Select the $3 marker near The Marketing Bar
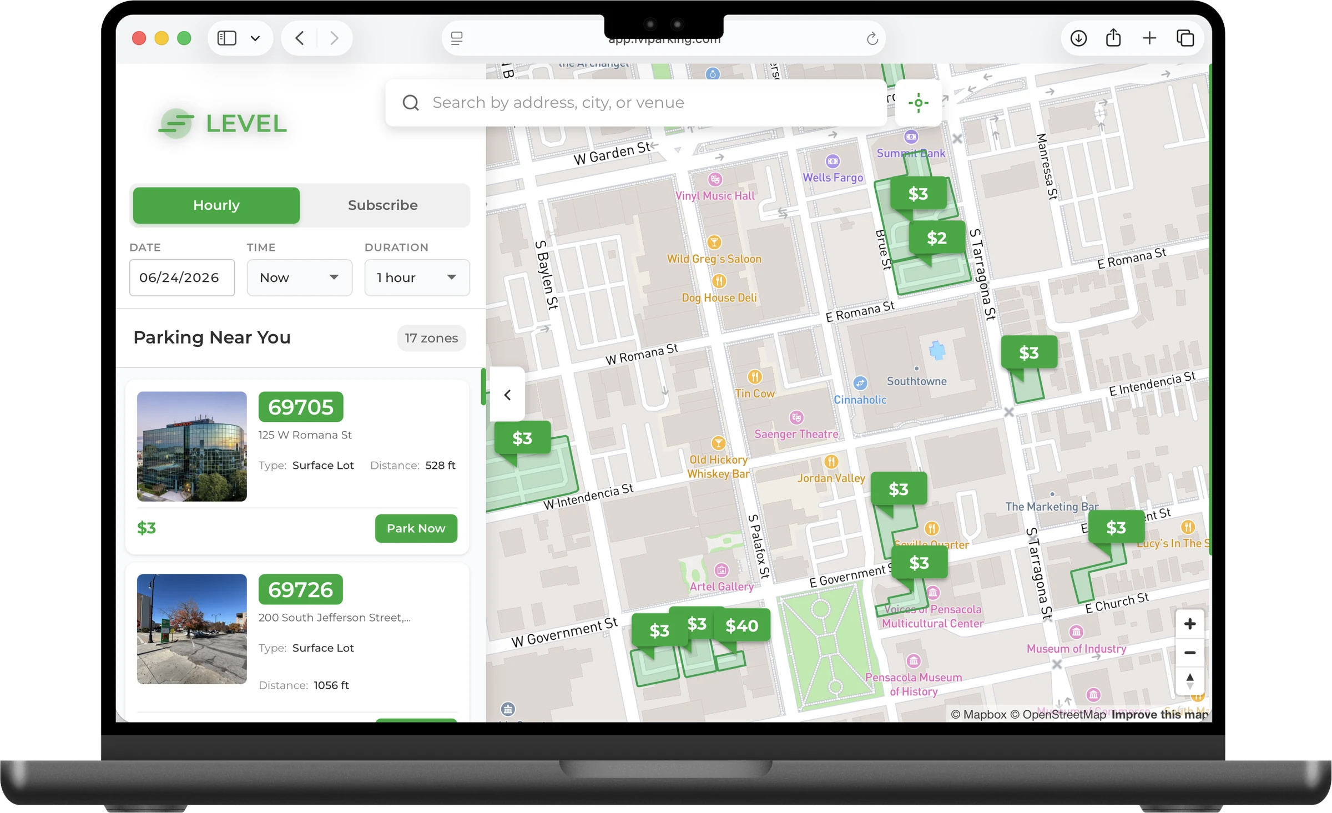 [x=1116, y=527]
